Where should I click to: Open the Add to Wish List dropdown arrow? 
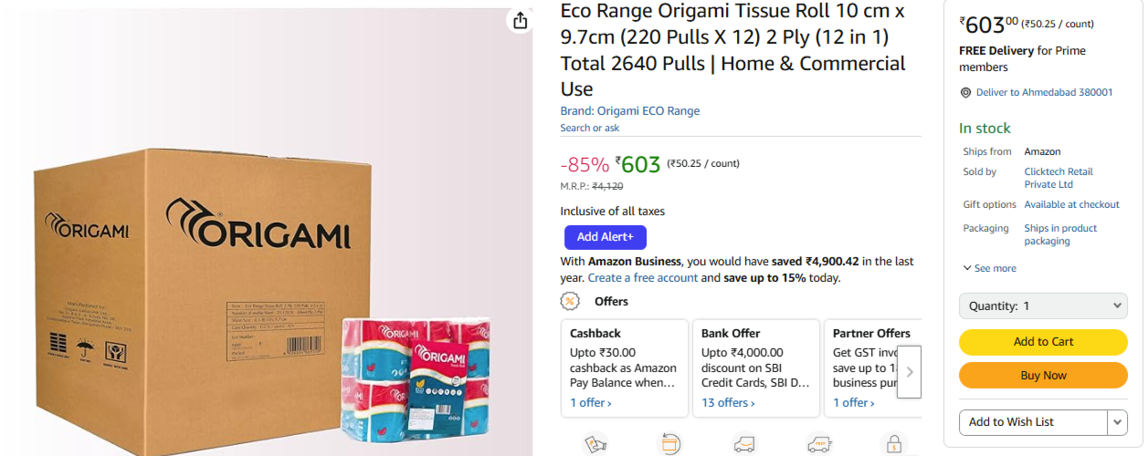click(x=1117, y=422)
